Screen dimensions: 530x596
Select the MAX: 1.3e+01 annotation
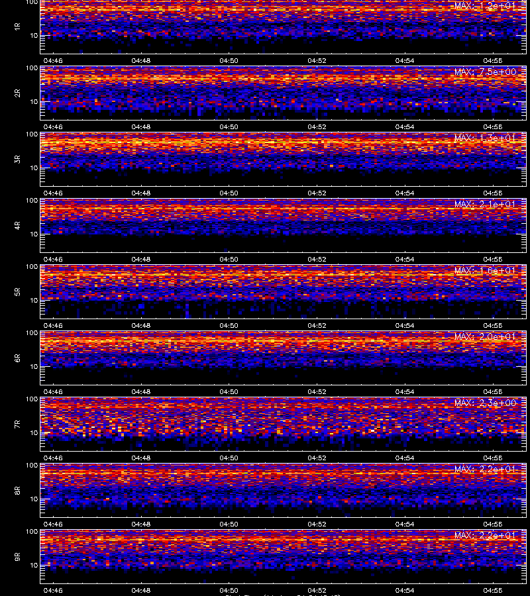485,138
